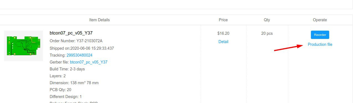Click the Operate column header
Image resolution: width=353 pixels, height=103 pixels.
[x=320, y=20]
